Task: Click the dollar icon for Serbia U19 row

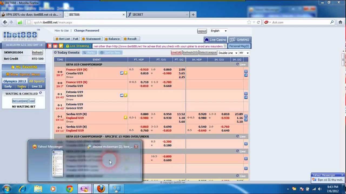Action: 246,116
